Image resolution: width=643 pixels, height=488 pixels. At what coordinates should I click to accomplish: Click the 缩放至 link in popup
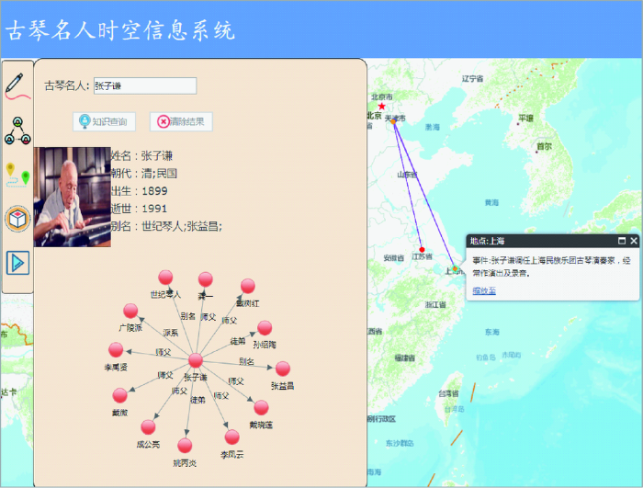point(484,291)
